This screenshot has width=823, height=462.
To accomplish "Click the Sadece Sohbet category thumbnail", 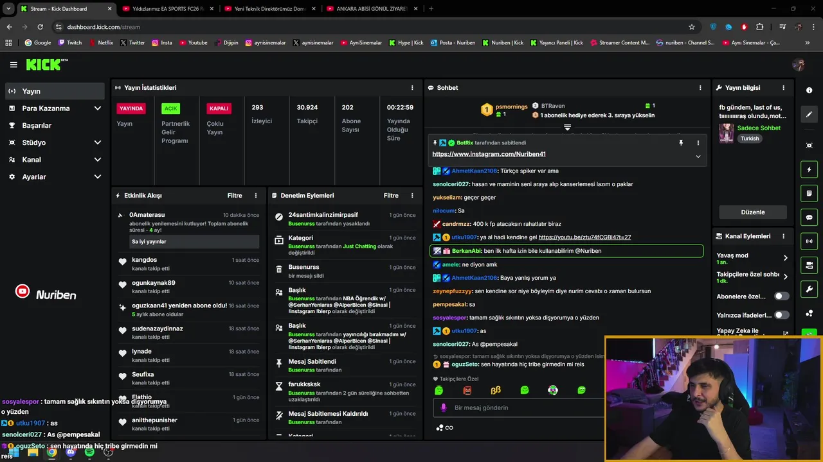I will pos(726,133).
